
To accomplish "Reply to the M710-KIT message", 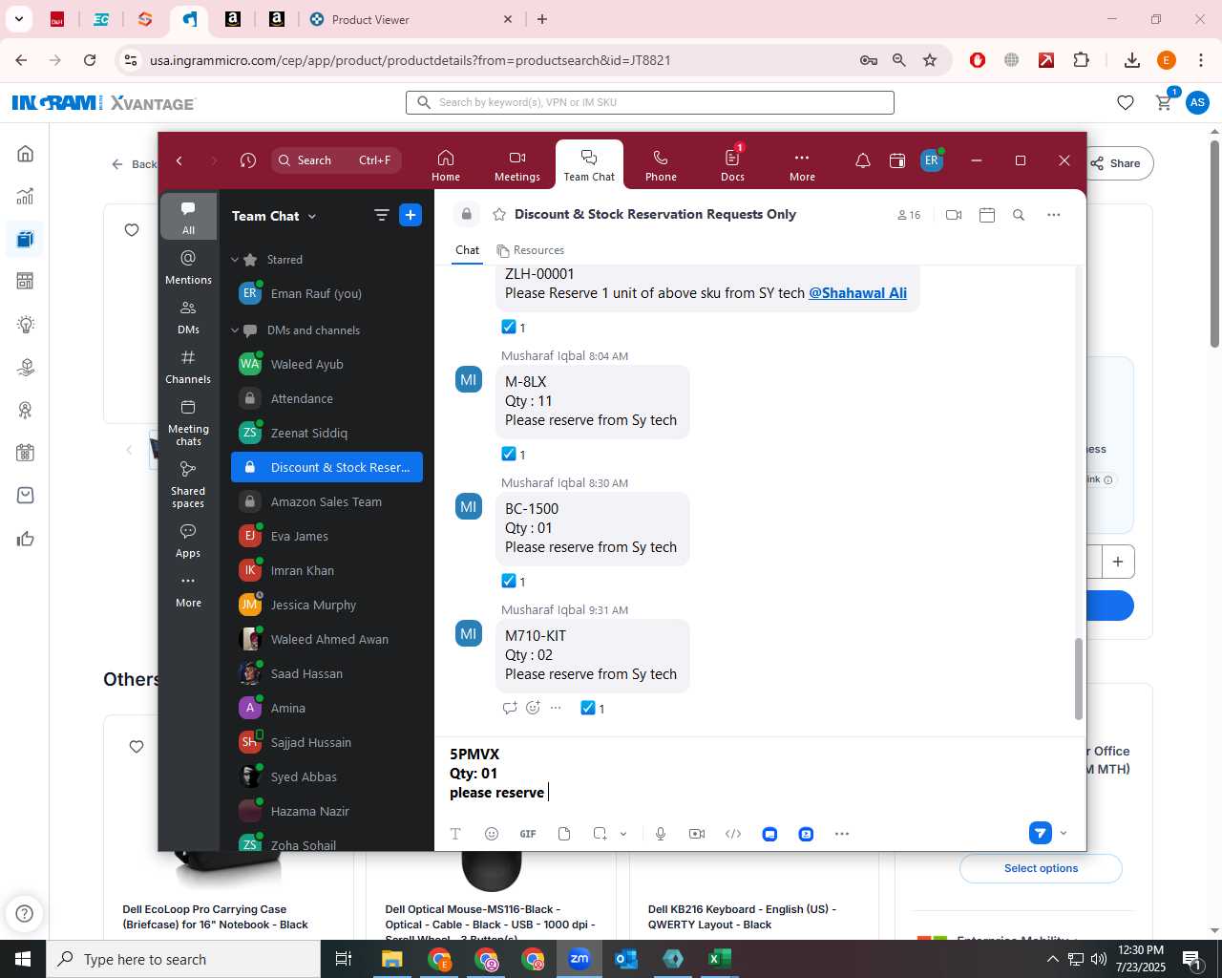I will [510, 709].
